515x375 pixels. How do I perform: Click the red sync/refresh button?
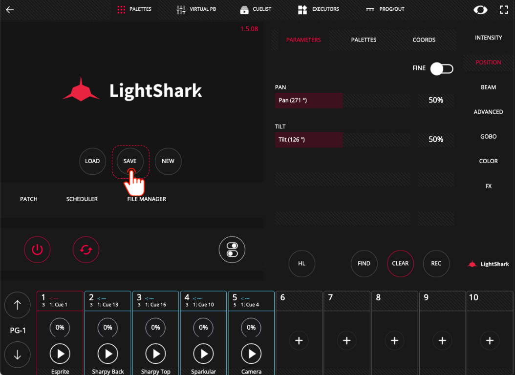pyautogui.click(x=86, y=250)
